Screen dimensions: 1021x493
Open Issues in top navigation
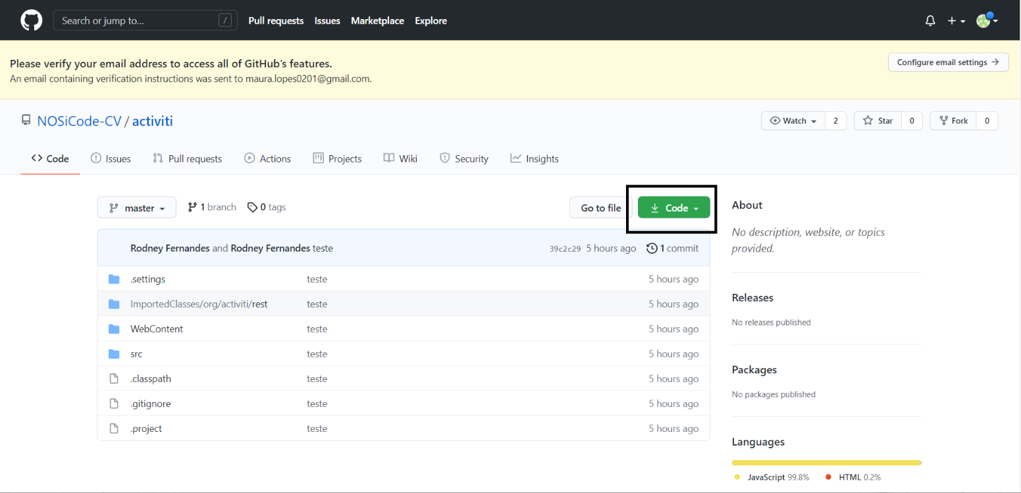[327, 21]
